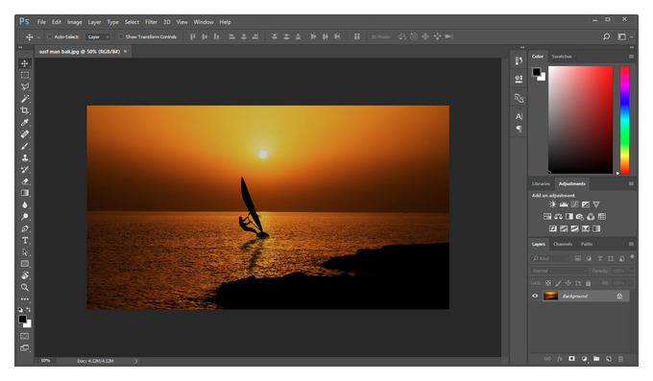This screenshot has height=381, width=653.
Task: Select the Pen tool
Action: (x=25, y=228)
